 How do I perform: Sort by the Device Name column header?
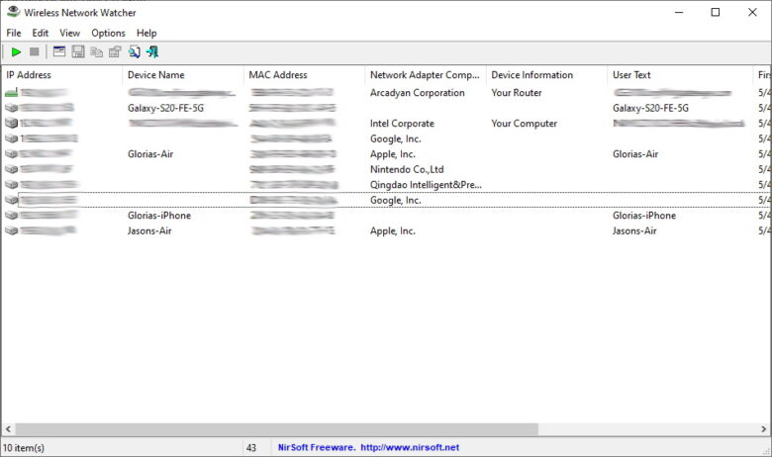click(x=183, y=75)
